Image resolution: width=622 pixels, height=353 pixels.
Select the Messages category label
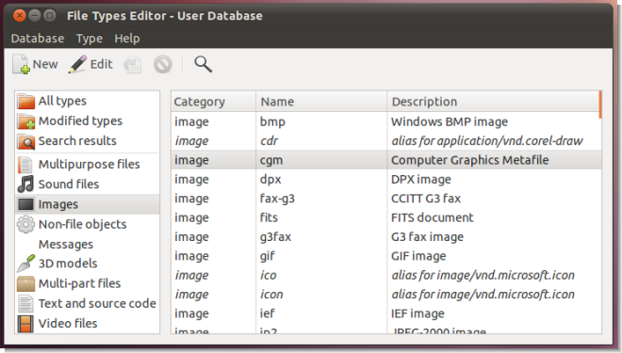tap(66, 245)
